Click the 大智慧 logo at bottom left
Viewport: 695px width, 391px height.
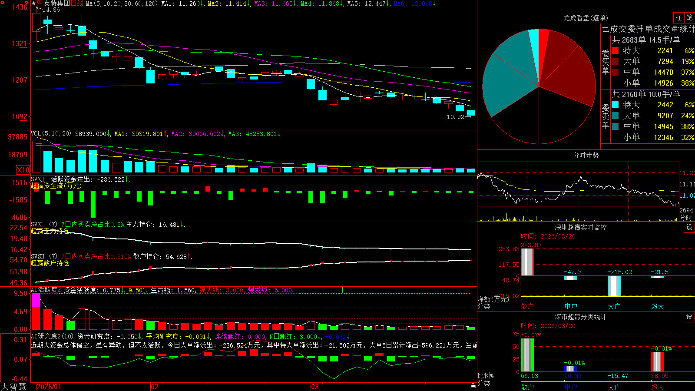pos(13,387)
